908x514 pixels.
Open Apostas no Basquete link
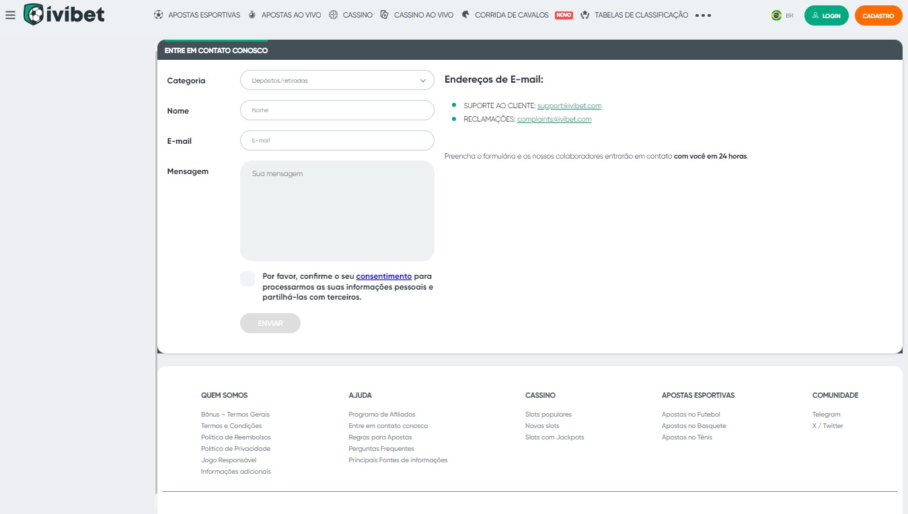click(x=694, y=426)
